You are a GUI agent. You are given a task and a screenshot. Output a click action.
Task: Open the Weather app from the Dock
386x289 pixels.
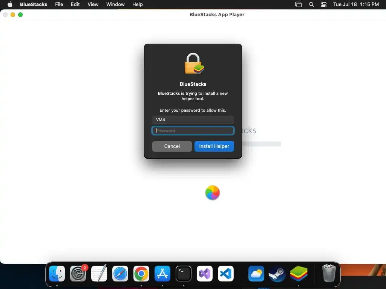[256, 274]
